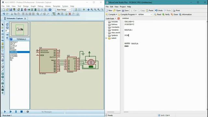Open the MicroCode Studio Project menu
This screenshot has width=208, height=117.
[123, 6]
